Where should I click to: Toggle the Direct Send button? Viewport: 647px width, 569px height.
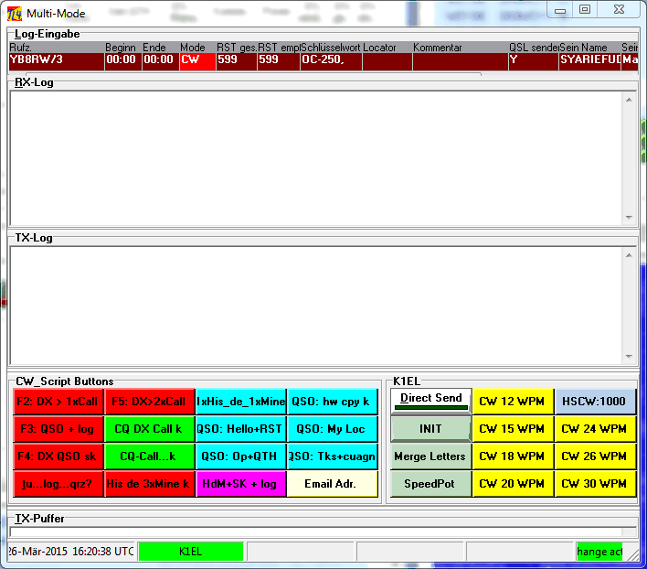click(430, 401)
